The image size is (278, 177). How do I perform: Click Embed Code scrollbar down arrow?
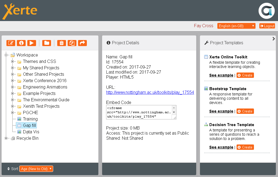(174, 112)
